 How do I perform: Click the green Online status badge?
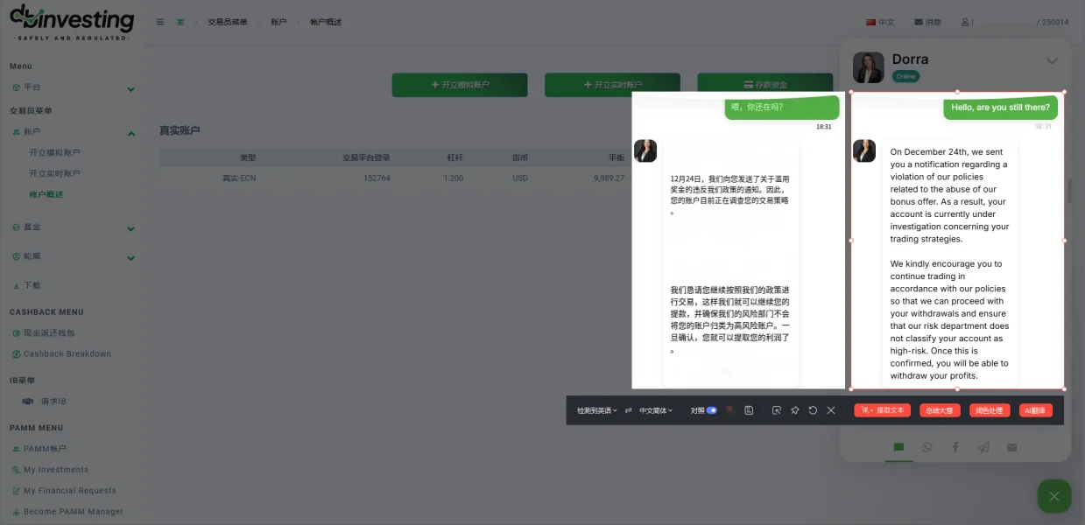point(905,76)
